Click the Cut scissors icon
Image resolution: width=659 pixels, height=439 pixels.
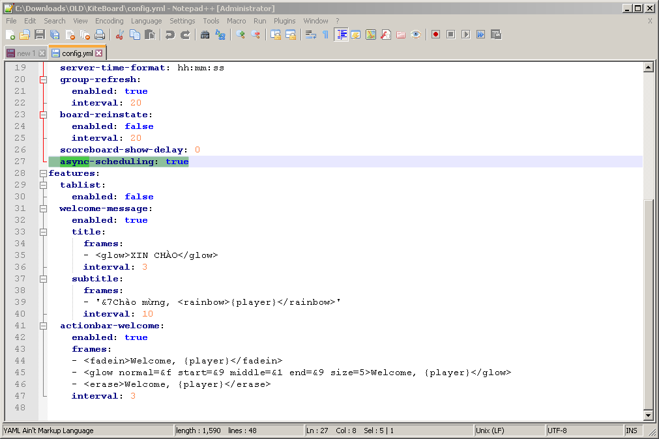coord(120,35)
